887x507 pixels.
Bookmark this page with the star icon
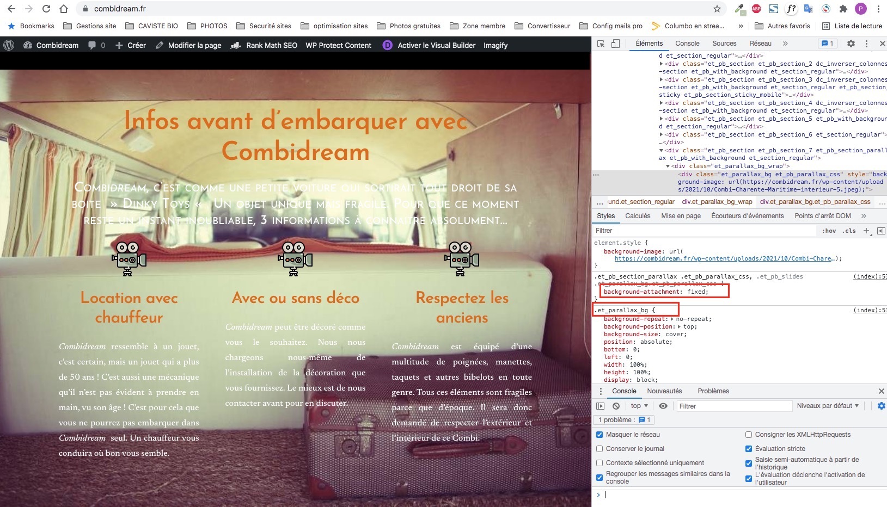(x=717, y=9)
